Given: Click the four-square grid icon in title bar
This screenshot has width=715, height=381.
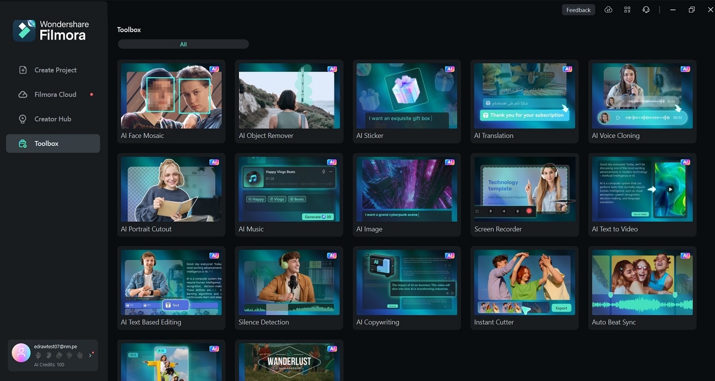Looking at the screenshot, I should 627,10.
